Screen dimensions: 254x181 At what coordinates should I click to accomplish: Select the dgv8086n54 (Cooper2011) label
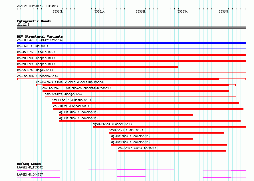click(x=112, y=124)
